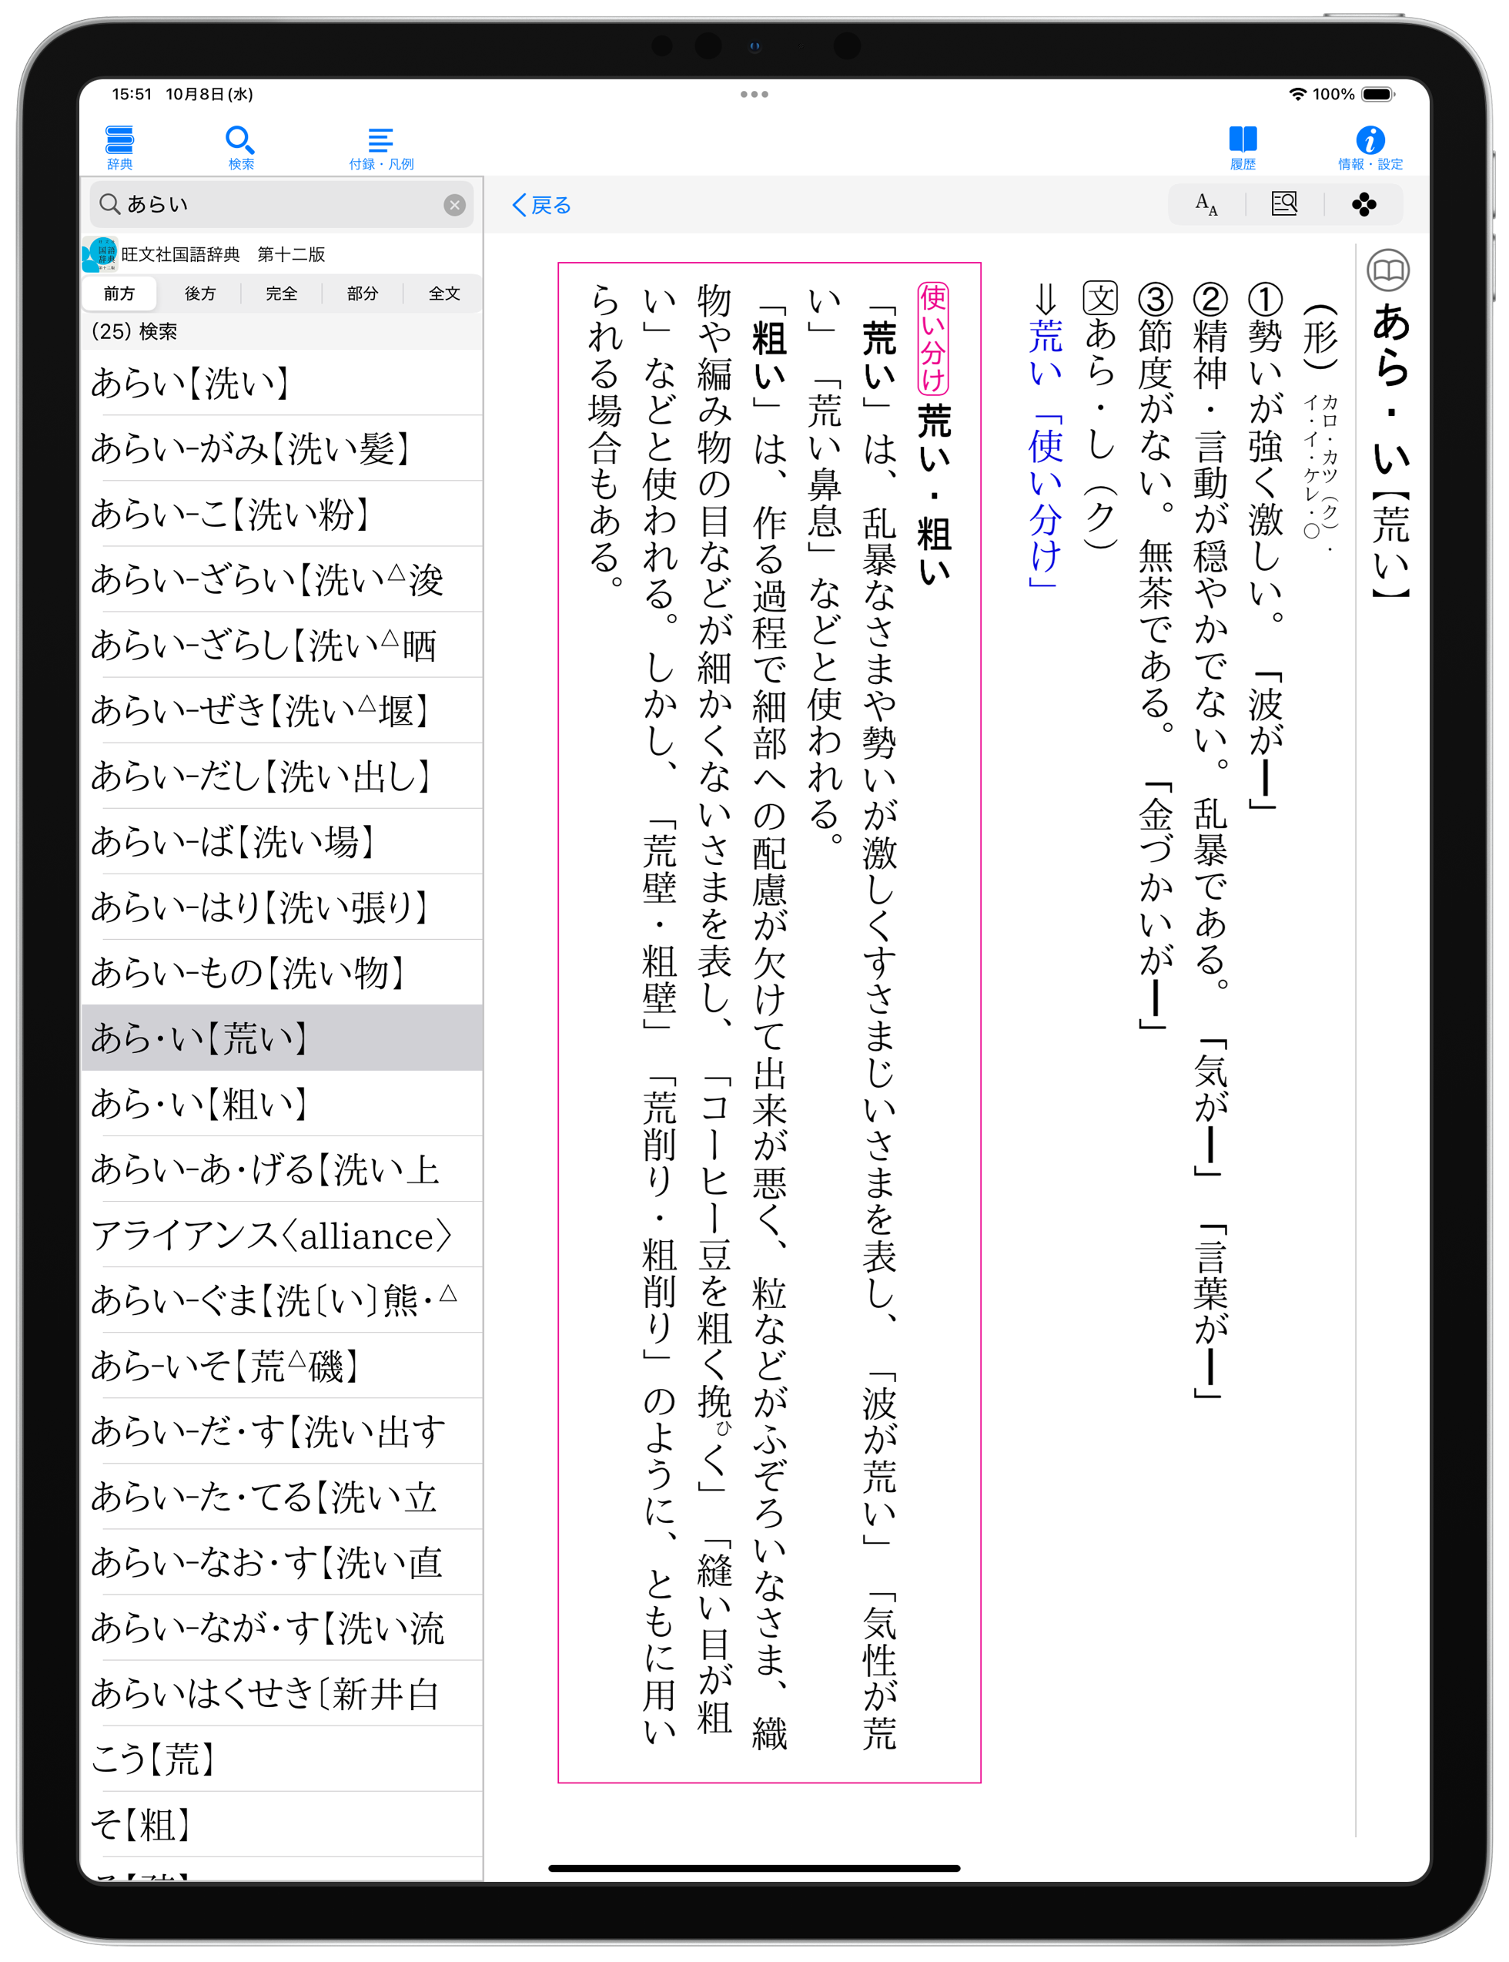Screen dimensions: 1509x1962
Task: Select 前方 prefix match mode
Action: coord(119,293)
